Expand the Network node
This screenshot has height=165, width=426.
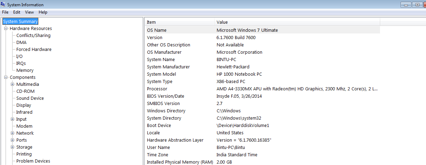13,133
